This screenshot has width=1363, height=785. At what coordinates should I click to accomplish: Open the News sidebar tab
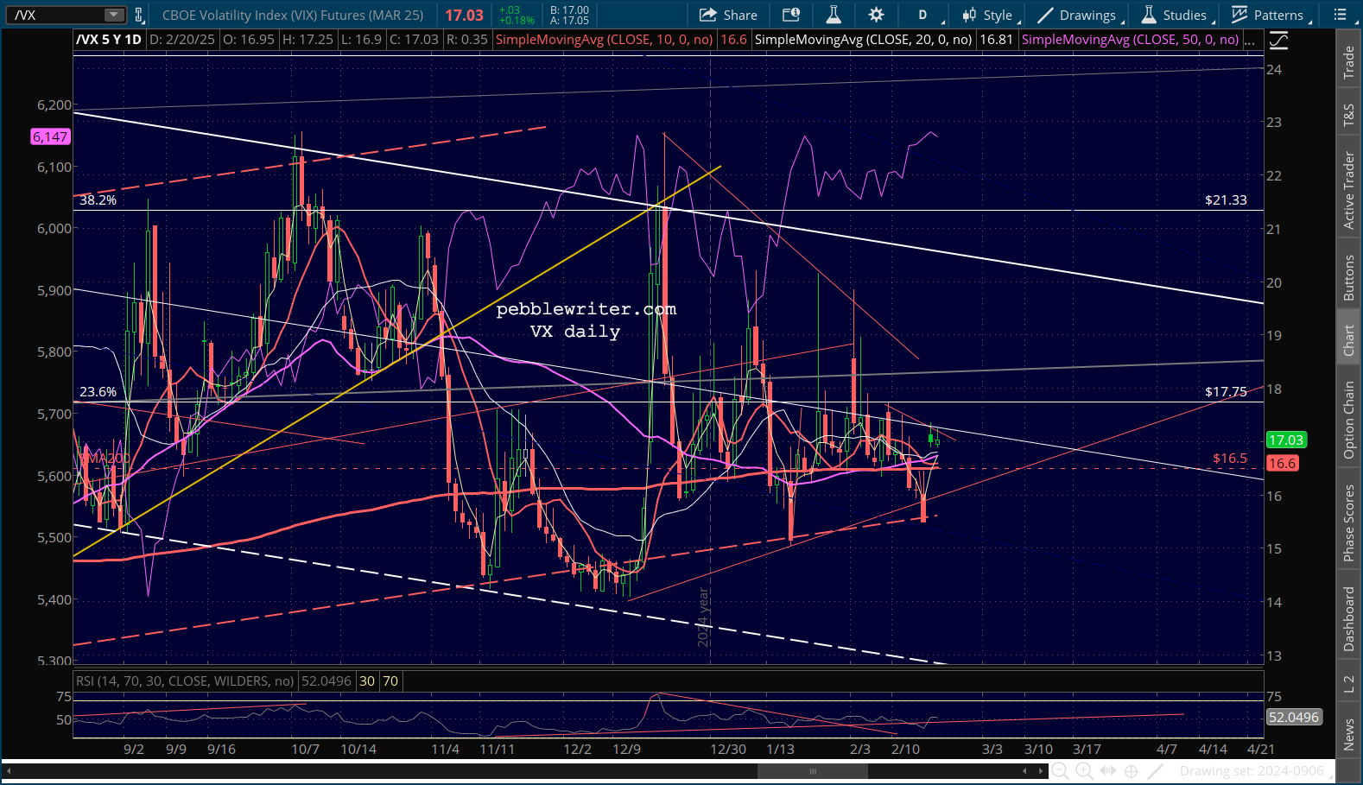click(x=1348, y=734)
